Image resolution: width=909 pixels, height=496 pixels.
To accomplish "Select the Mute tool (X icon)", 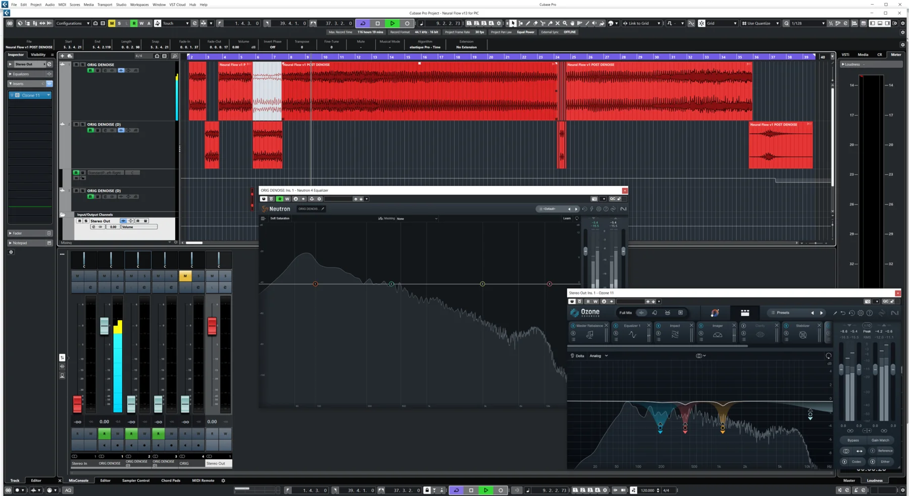I will pos(558,23).
